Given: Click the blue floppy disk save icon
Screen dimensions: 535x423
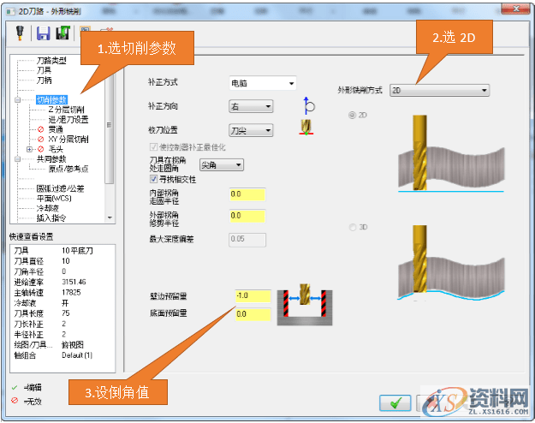Looking at the screenshot, I should click(43, 33).
